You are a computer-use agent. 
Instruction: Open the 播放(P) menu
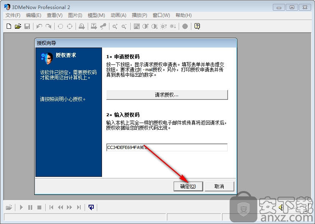pos(139,15)
